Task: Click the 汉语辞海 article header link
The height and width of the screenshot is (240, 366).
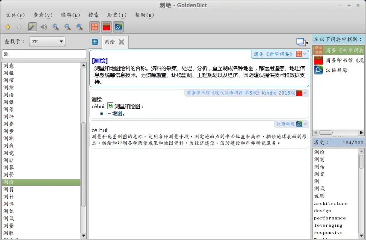Action: click(286, 124)
